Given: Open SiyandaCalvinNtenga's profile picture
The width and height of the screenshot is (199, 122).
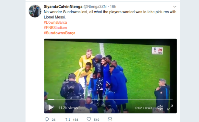Looking at the screenshot, I should 35,11.
